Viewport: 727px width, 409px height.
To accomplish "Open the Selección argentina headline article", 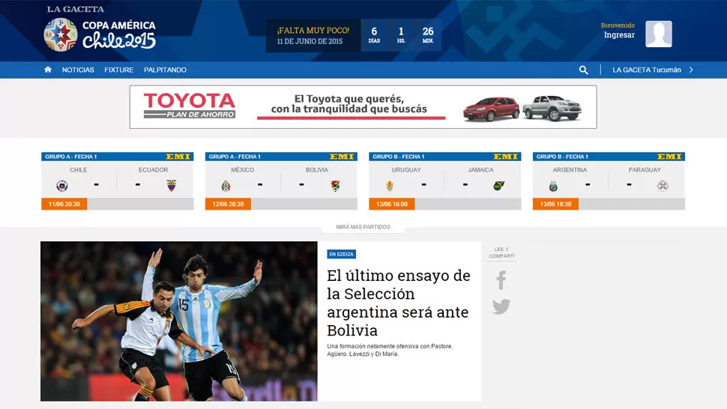I will click(x=398, y=303).
